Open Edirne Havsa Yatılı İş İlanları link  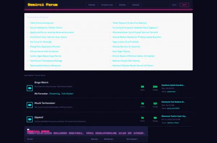(x=44, y=51)
